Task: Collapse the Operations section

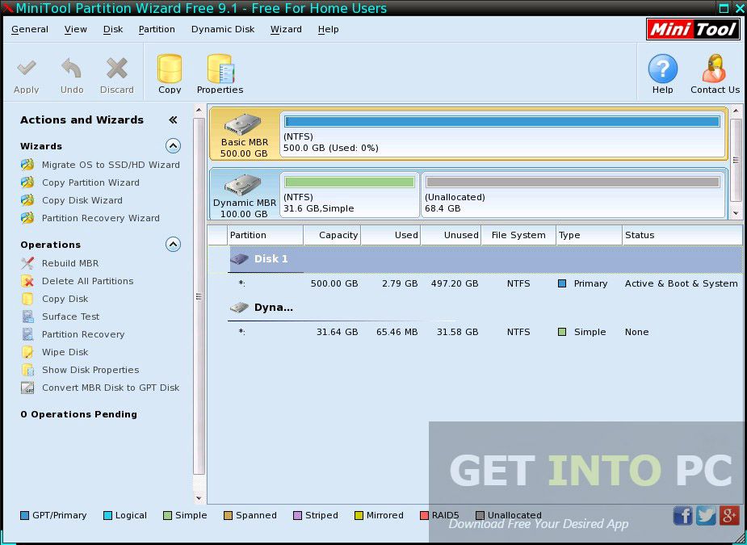Action: (x=173, y=245)
